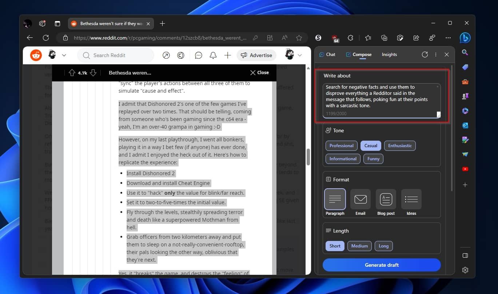Viewport: 498px width, 294px height.
Task: Click the Reddit home logo
Action: coord(36,55)
